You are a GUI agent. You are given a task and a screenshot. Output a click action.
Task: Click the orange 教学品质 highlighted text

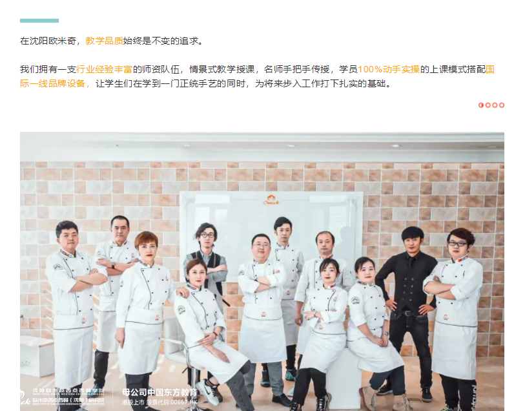coord(104,41)
